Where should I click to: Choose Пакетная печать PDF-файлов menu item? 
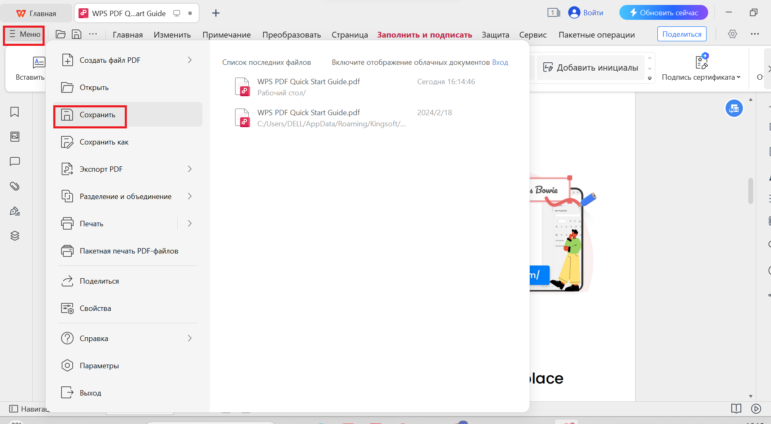128,251
